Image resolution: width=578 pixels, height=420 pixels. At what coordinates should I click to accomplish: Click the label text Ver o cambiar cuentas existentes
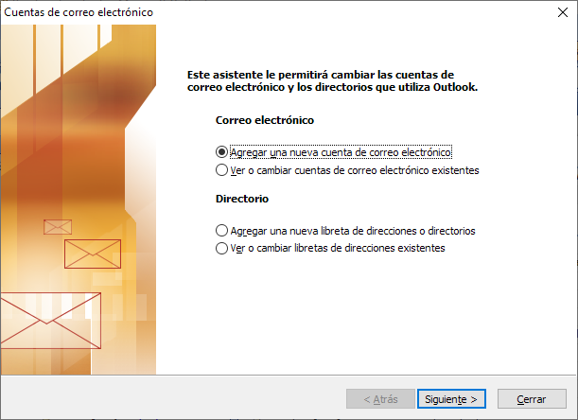(355, 170)
